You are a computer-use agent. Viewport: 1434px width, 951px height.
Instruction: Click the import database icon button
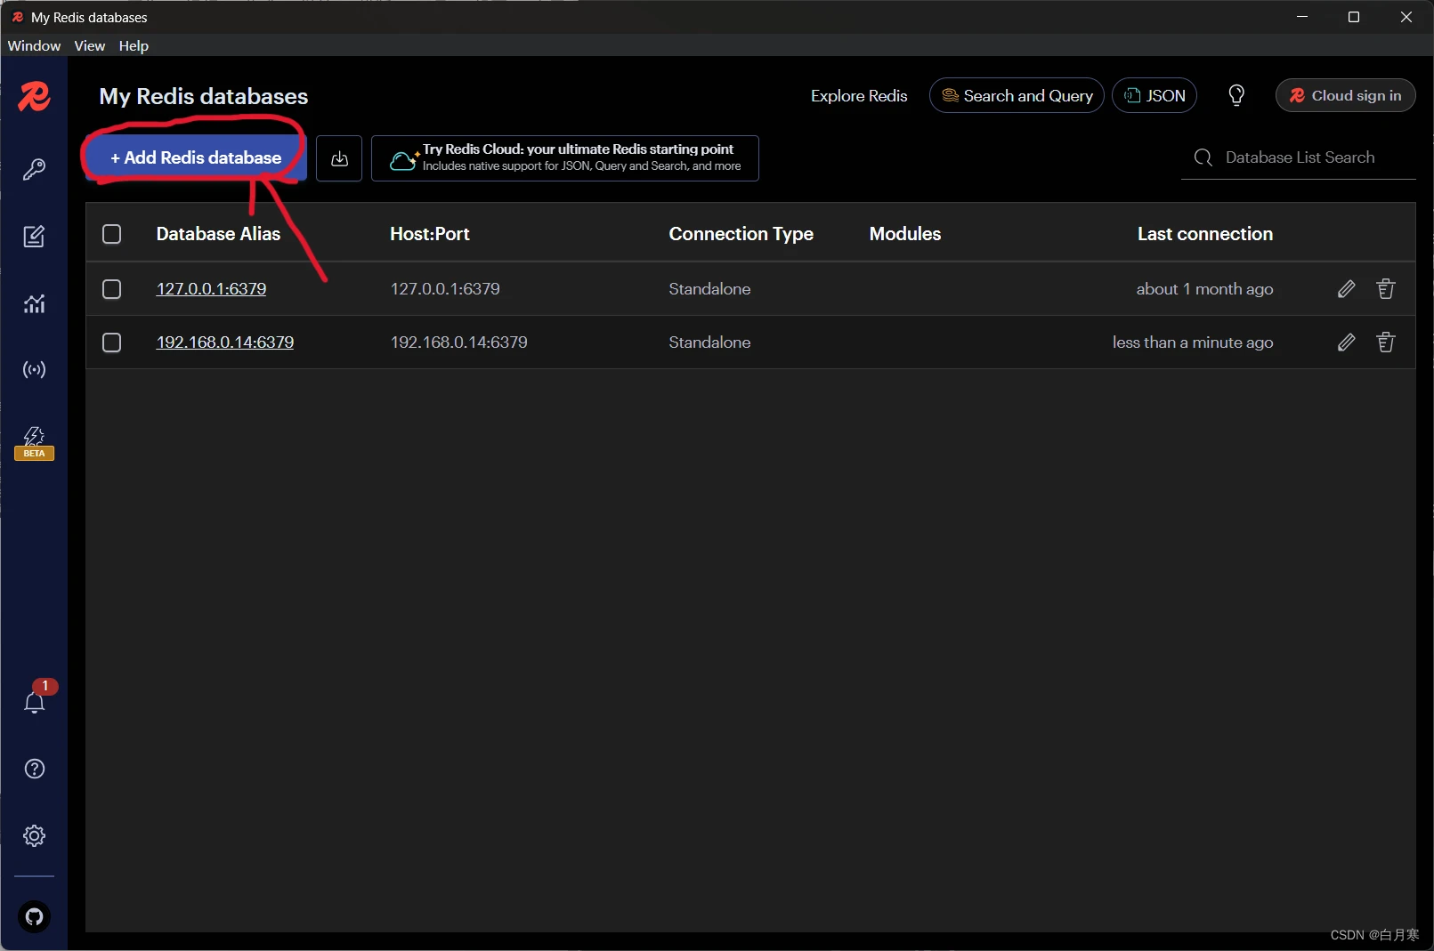pos(339,158)
